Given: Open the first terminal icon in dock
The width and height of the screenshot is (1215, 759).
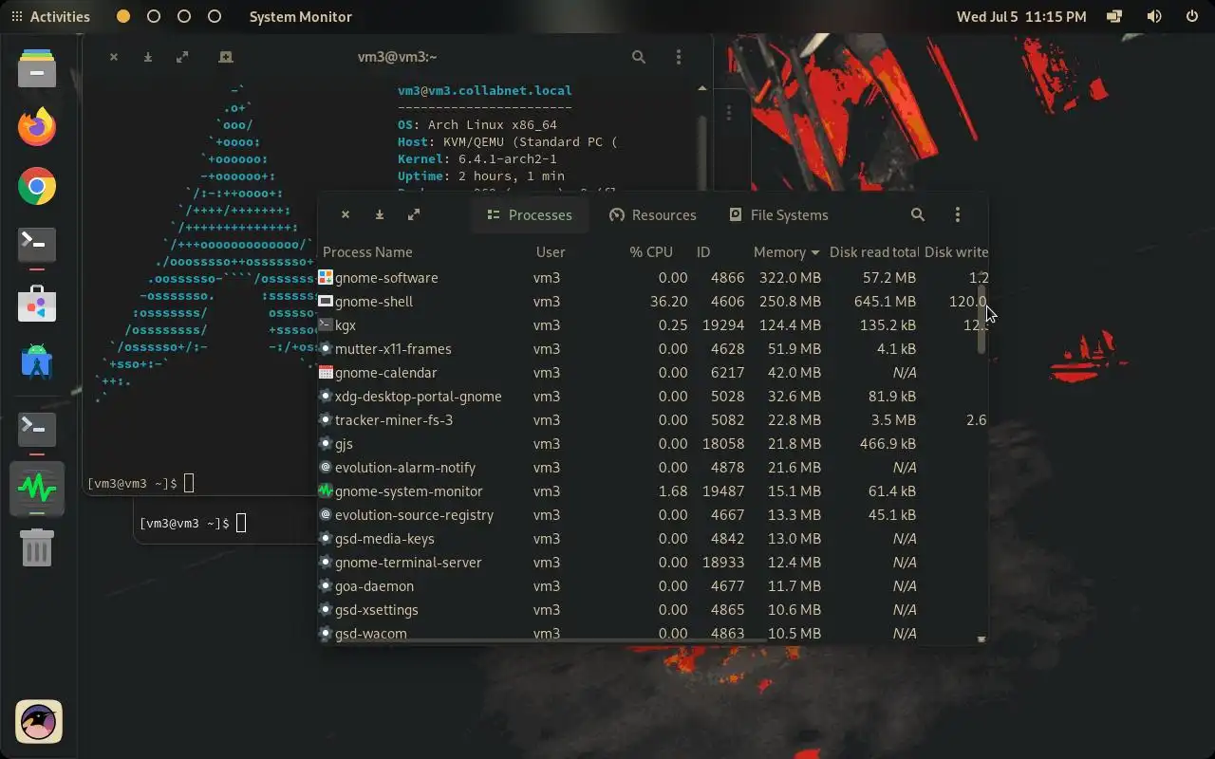Looking at the screenshot, I should [37, 245].
